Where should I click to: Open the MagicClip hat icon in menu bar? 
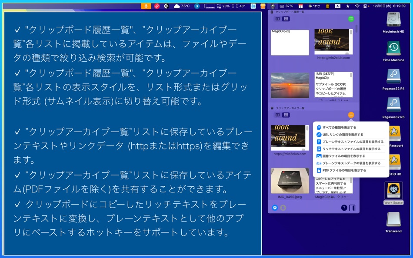(273, 6)
